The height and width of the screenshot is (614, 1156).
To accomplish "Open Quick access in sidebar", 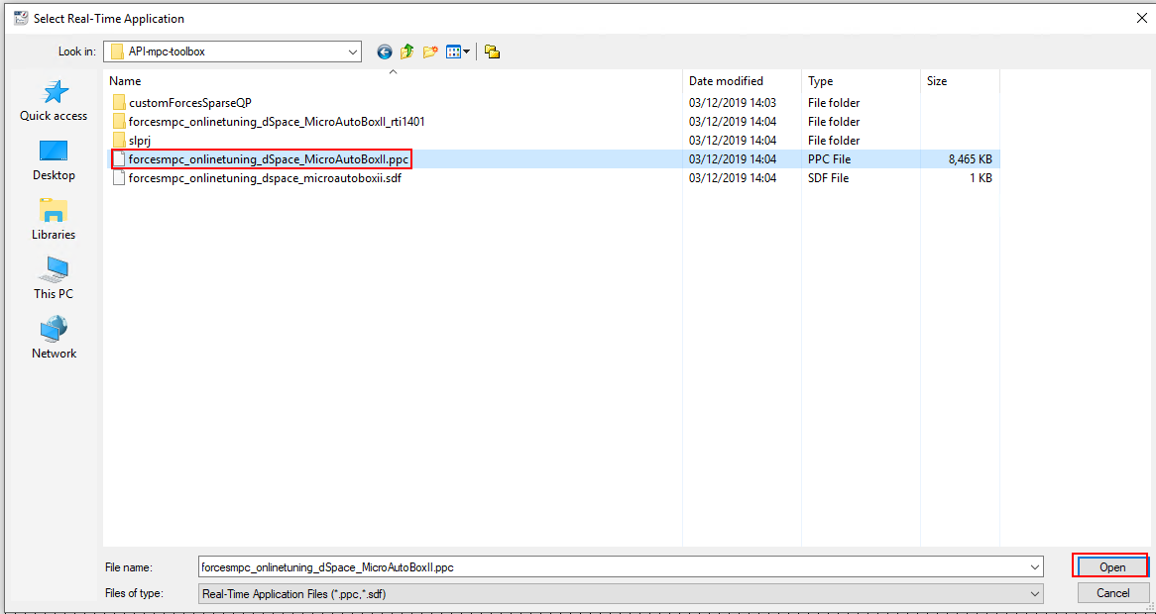I will click(54, 101).
